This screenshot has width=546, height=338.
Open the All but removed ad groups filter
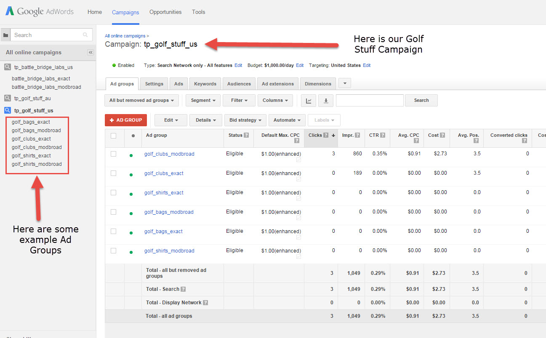(141, 101)
